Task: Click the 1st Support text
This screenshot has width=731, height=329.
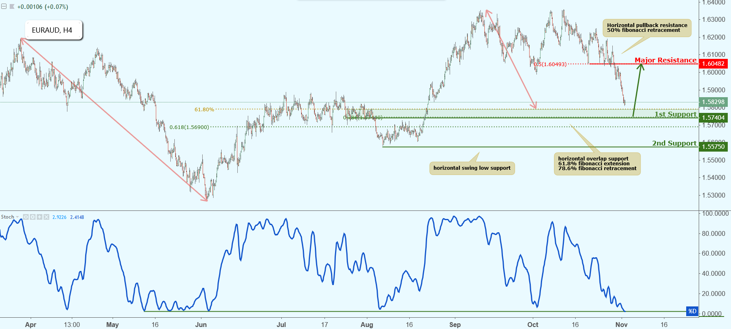Action: click(x=676, y=114)
